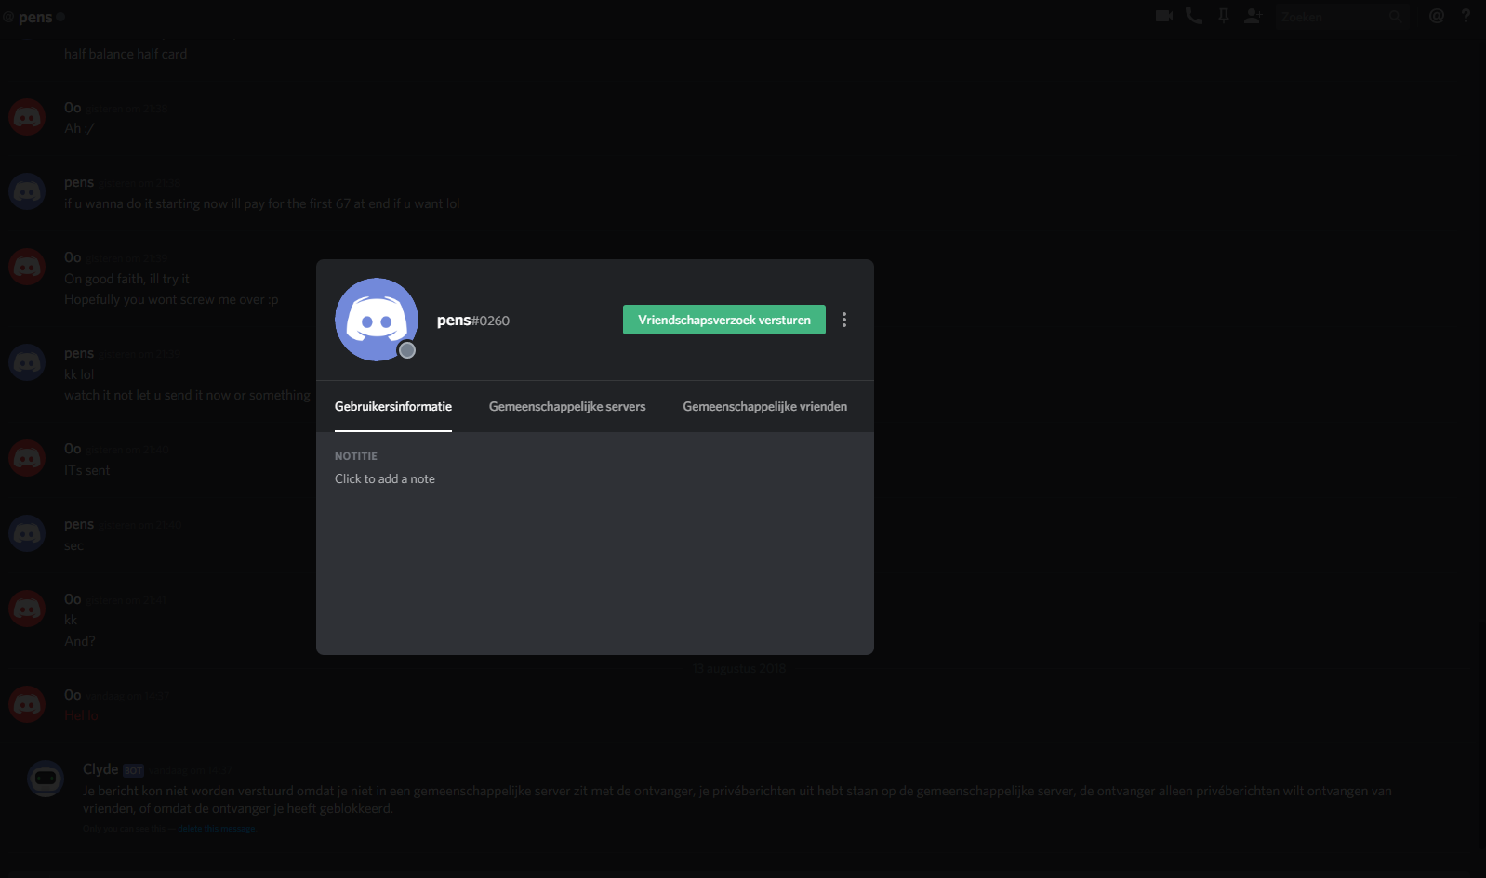Click the NOTITIE label
This screenshot has height=878, width=1486.
tap(356, 456)
